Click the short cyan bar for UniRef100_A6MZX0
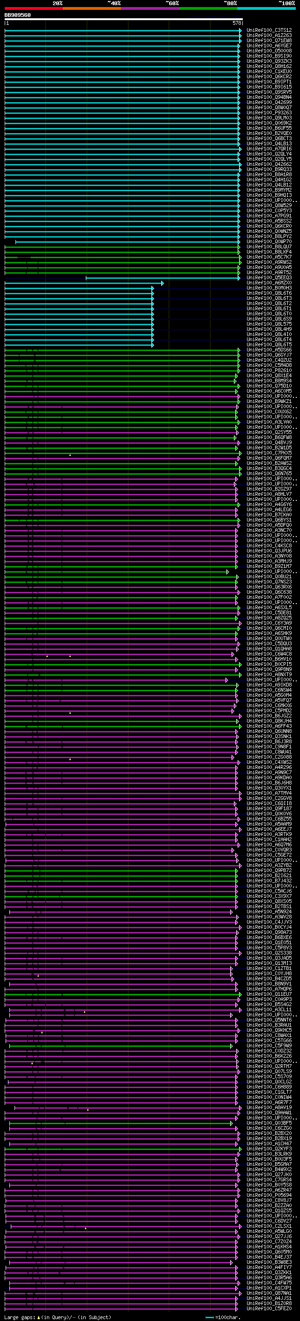 84,283
